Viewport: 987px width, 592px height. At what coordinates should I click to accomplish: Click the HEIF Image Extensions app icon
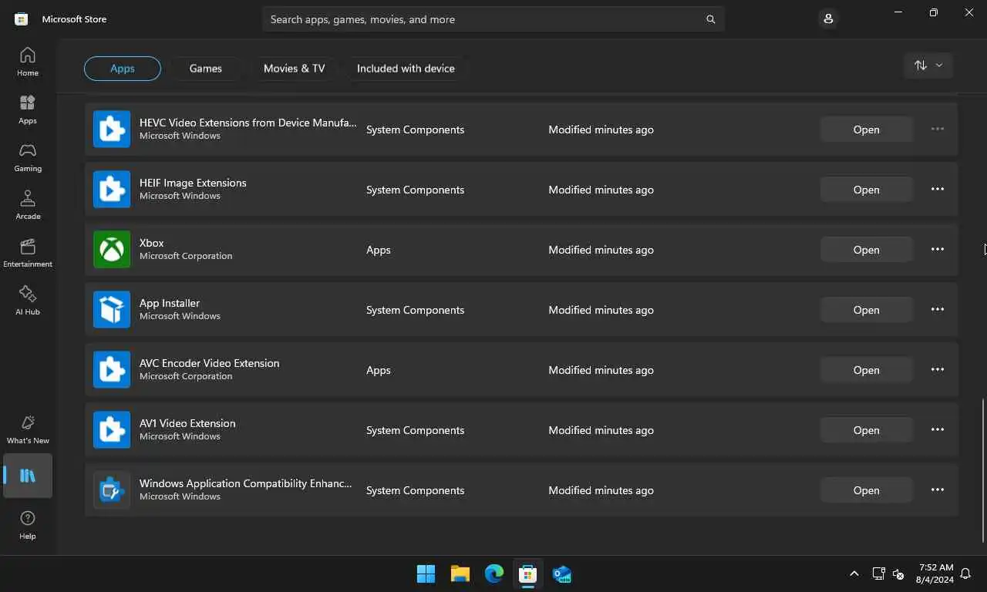(112, 190)
